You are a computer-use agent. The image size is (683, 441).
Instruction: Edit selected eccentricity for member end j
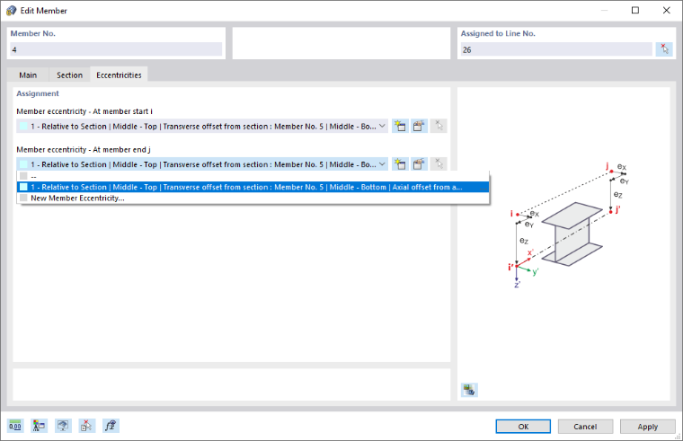click(x=419, y=164)
